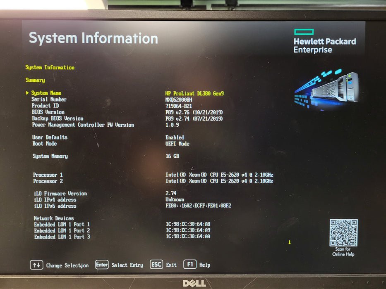The width and height of the screenshot is (386, 289).
Task: Click the Scan for Online Help text
Action: tap(343, 252)
